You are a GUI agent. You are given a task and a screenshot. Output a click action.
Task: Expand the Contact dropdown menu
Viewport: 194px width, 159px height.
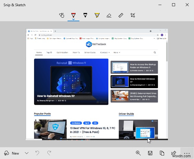105,53
